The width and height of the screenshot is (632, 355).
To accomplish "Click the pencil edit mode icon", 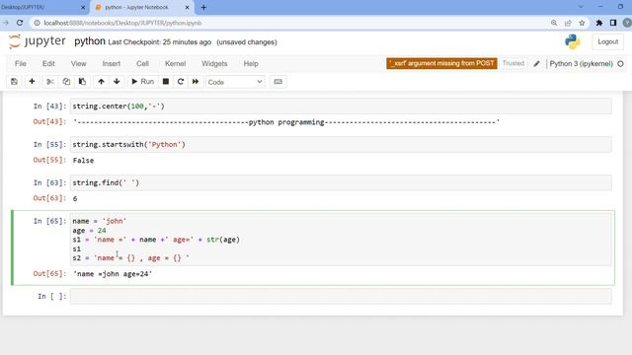I will (x=537, y=63).
